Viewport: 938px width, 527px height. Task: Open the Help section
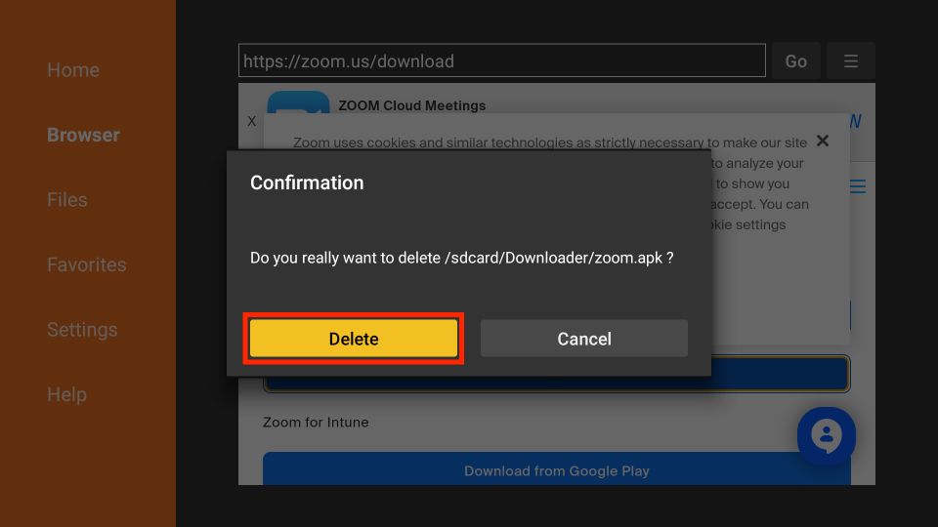67,394
